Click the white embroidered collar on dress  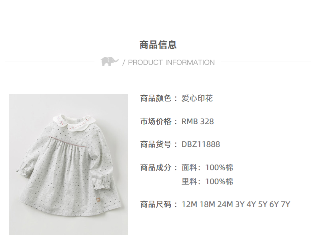[x=72, y=122]
